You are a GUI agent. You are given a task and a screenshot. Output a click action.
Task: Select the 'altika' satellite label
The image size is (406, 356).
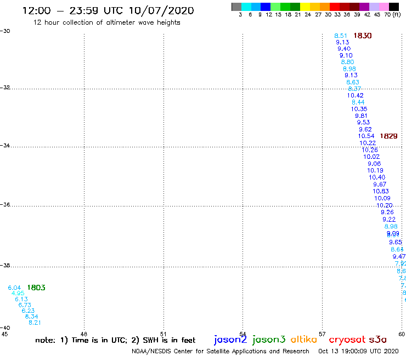click(x=304, y=339)
